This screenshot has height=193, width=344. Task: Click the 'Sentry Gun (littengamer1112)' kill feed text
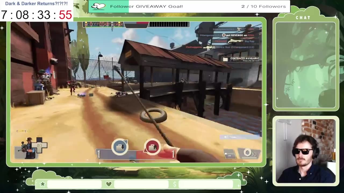[x=235, y=47]
